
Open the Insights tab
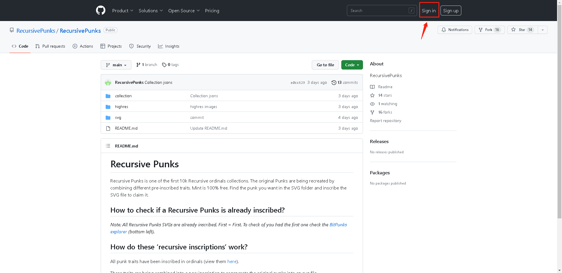pos(169,46)
